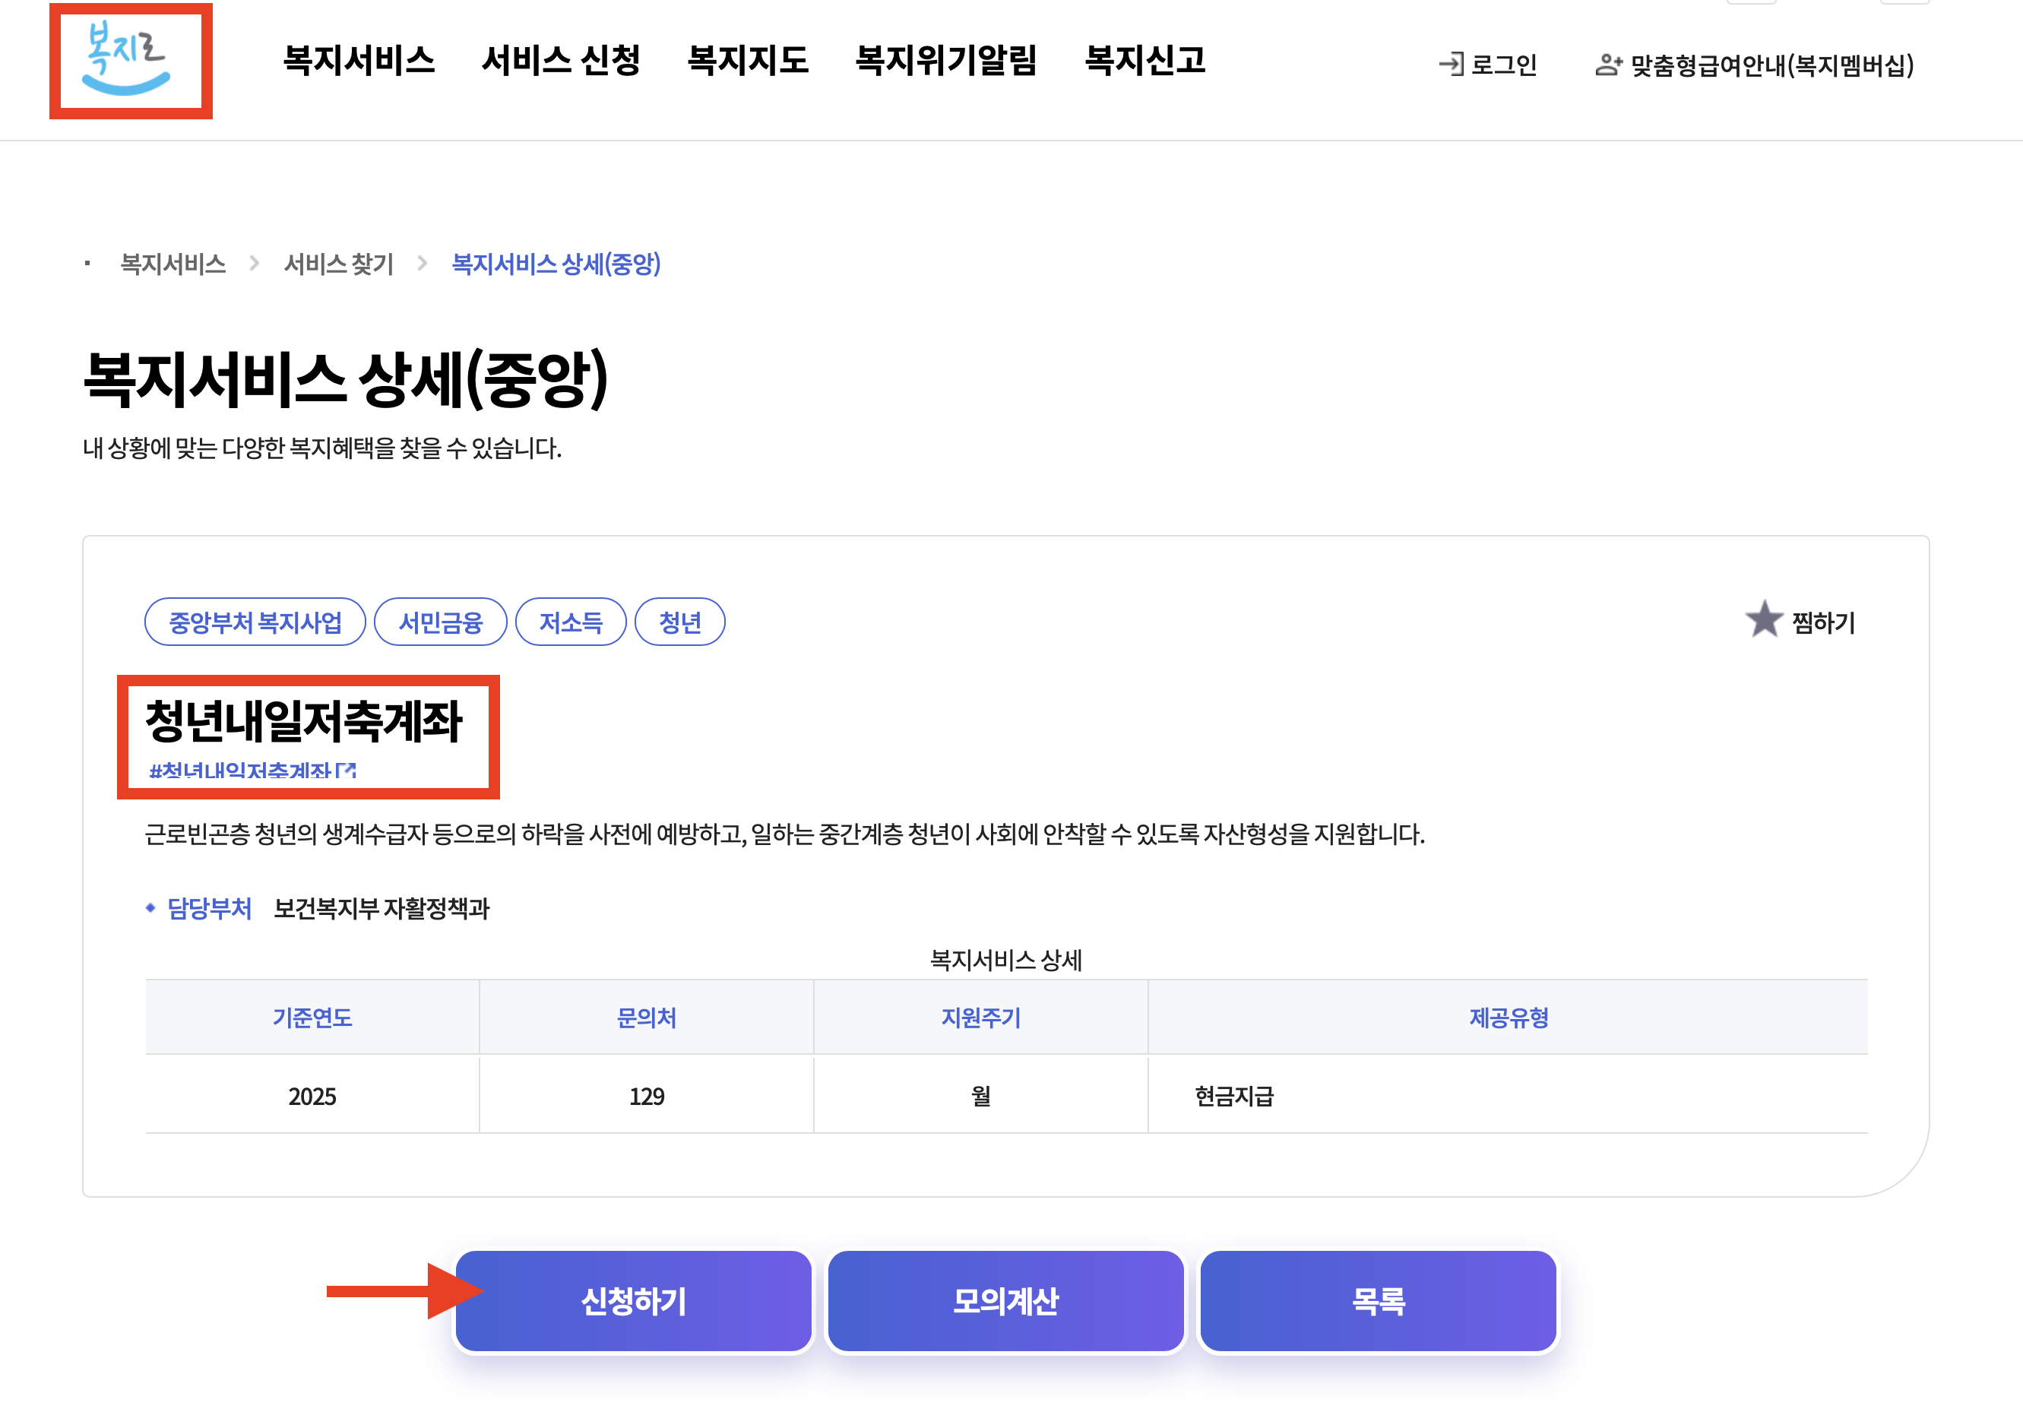Open the 복지서비스 menu
The image size is (2023, 1415).
click(x=359, y=60)
